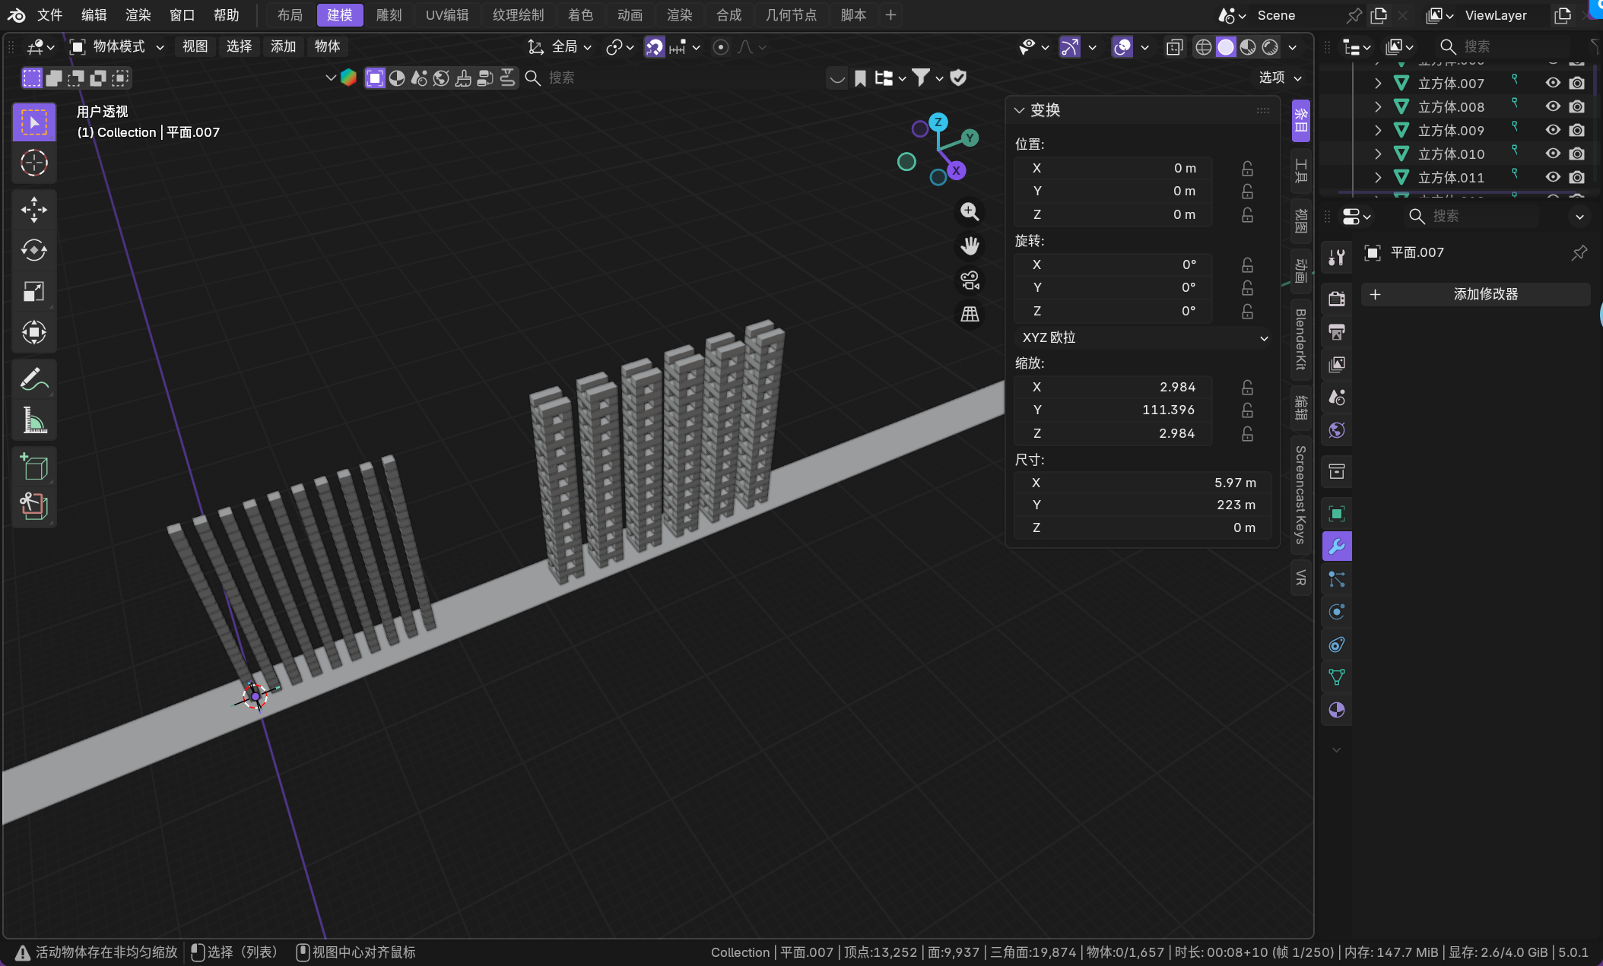
Task: Select the Measure tool
Action: point(34,420)
